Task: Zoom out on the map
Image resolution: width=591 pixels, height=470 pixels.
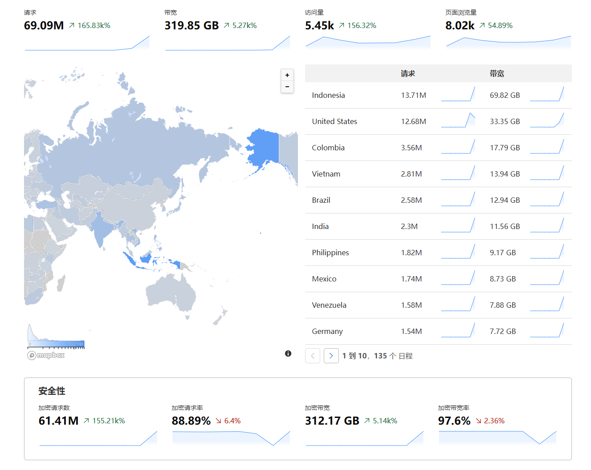Action: click(x=287, y=87)
